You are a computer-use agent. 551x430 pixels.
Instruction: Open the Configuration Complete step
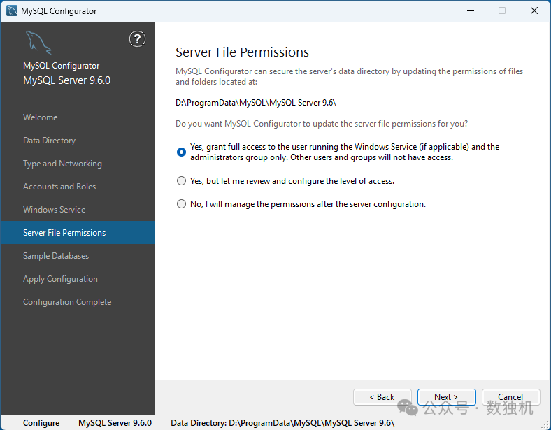(x=67, y=302)
